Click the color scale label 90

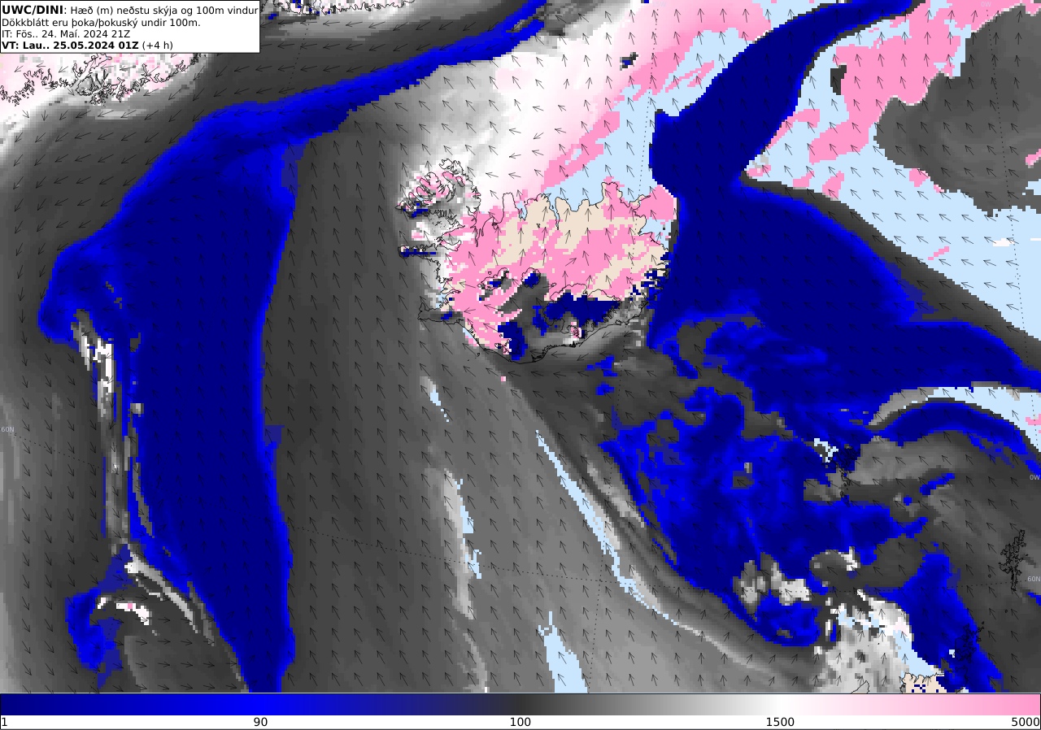coord(260,722)
